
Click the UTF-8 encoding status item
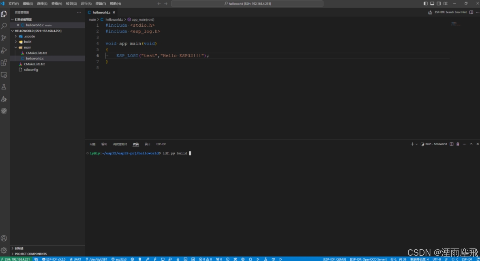click(x=437, y=259)
